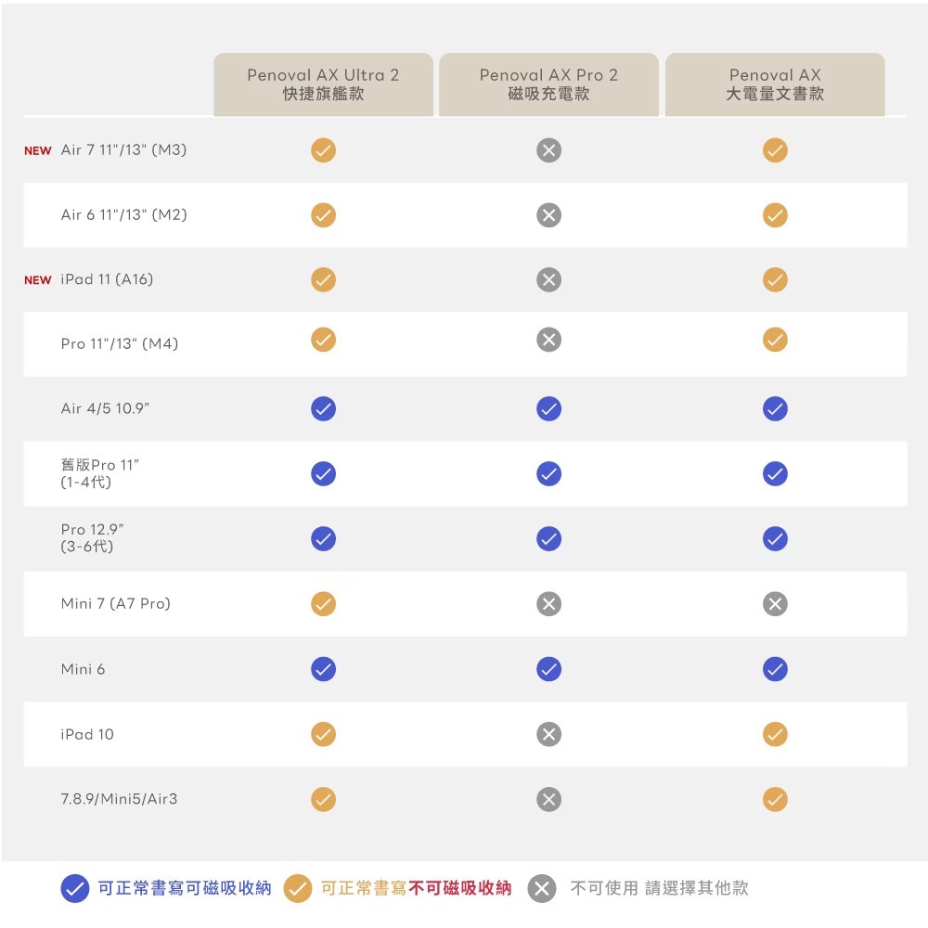This screenshot has width=928, height=928.
Task: Click the Penoval AX Ultra 2 column header
Action: pyautogui.click(x=323, y=84)
